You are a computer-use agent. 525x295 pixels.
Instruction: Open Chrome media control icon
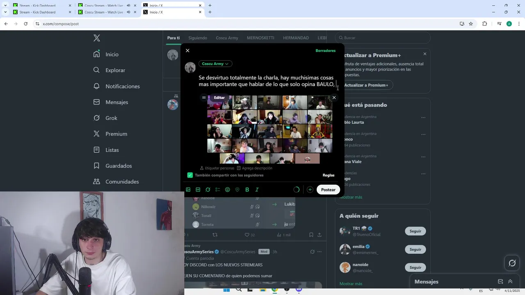pyautogui.click(x=499, y=24)
